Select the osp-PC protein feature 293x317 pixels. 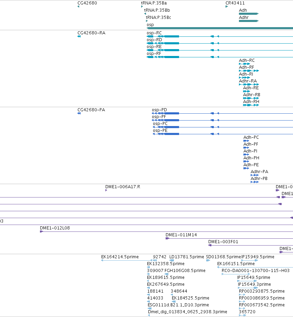coord(223,127)
